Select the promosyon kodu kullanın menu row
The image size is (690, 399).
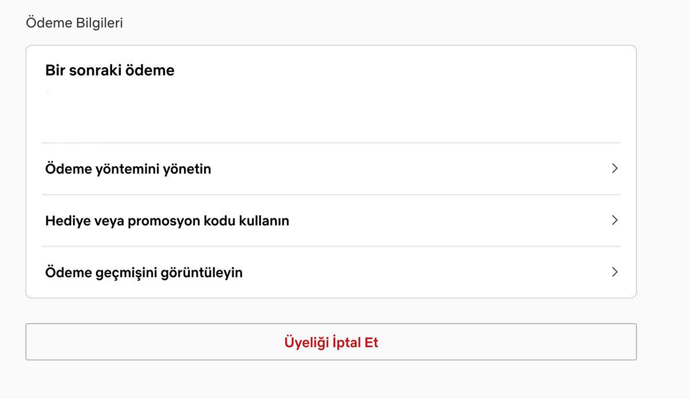click(331, 221)
